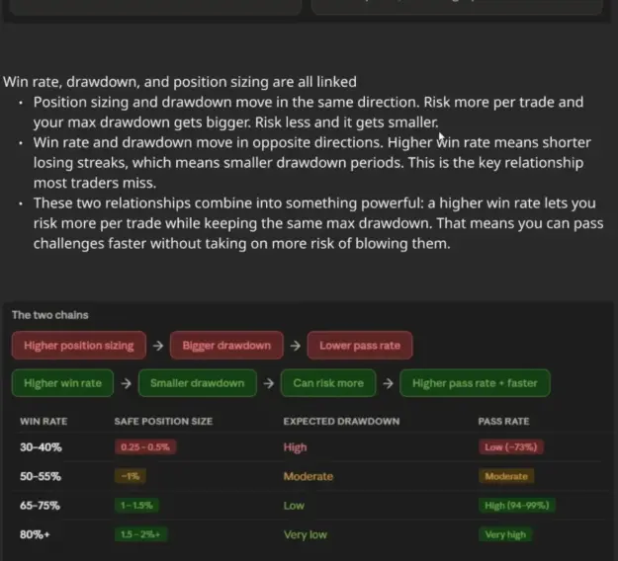Click arrow after Can risk more

tap(388, 383)
